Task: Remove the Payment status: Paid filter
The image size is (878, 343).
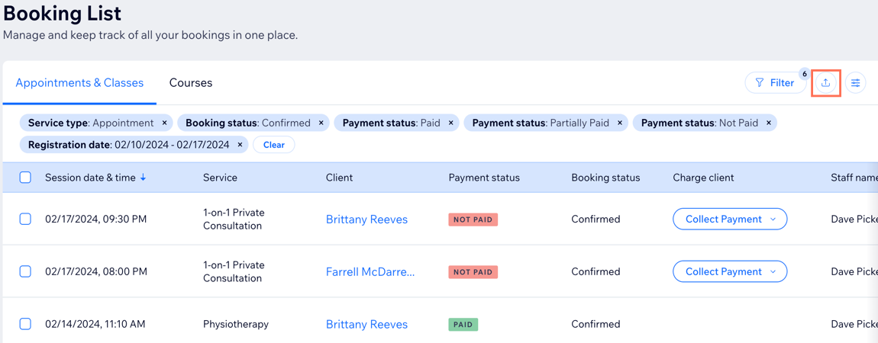Action: tap(451, 123)
